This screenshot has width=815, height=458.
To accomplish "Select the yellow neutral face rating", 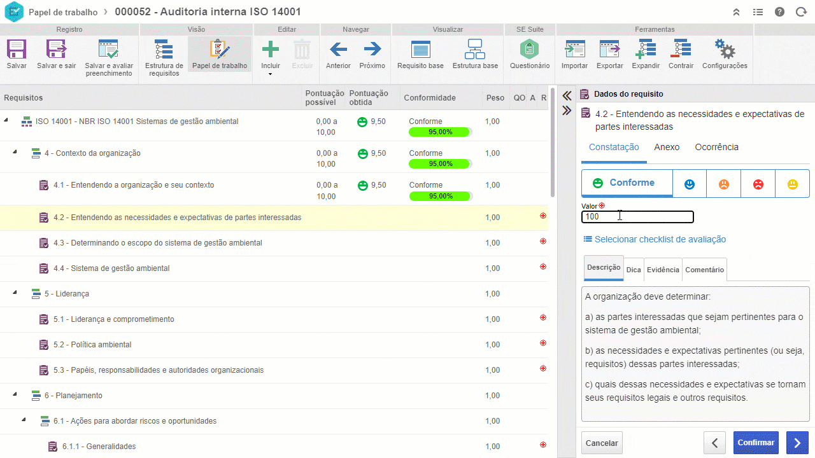I will [793, 184].
